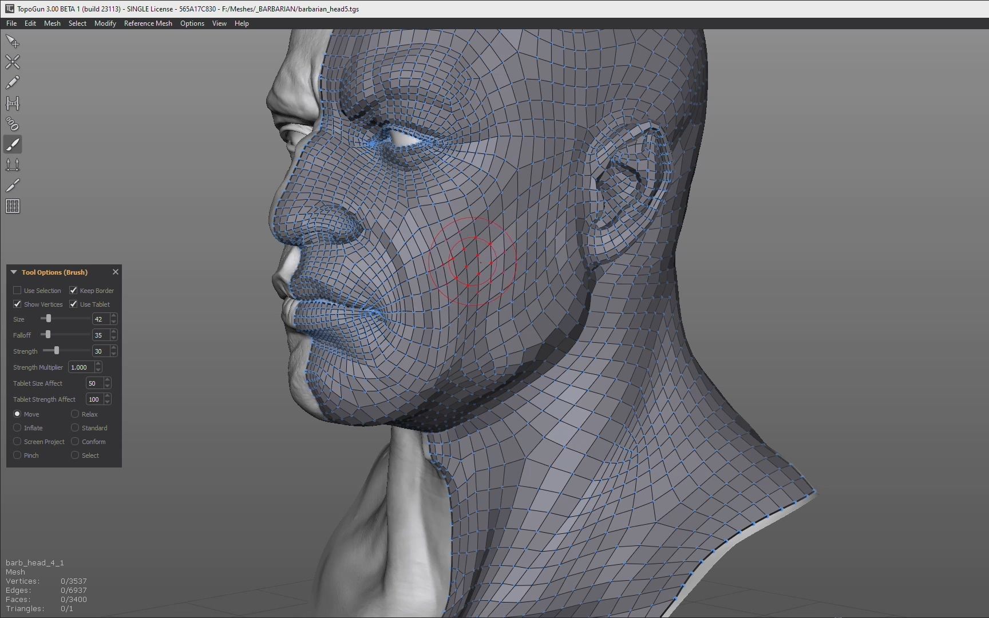Screen dimensions: 989x618
Task: Select the Extrude arrows tool
Action: pos(13,165)
